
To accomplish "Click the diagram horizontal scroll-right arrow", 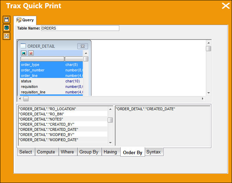I will pyautogui.click(x=202, y=99).
